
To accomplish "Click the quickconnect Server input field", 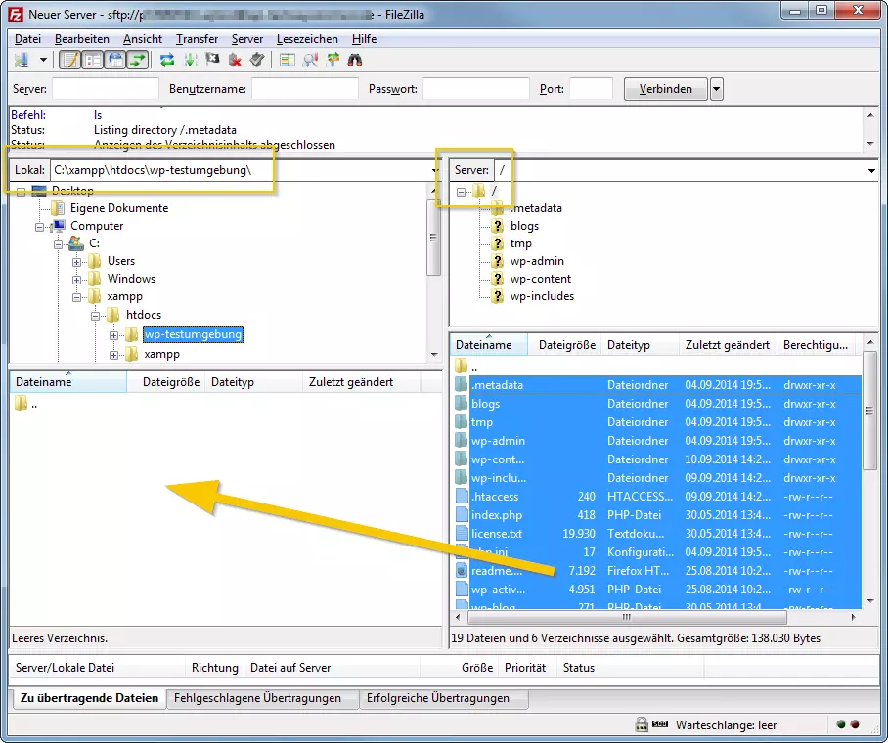I will (x=106, y=89).
